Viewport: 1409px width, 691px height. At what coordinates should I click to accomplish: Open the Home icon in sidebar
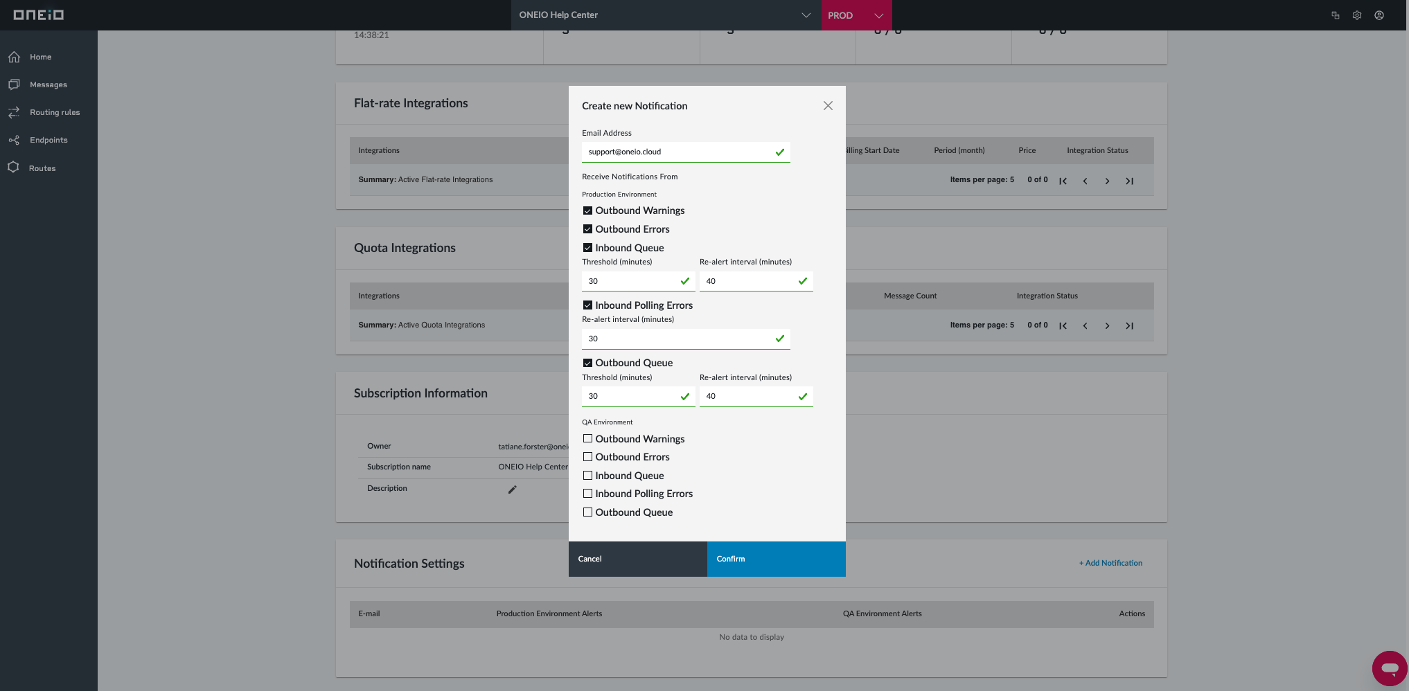point(14,57)
